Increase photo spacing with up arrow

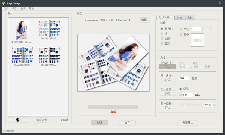[x=214, y=104]
